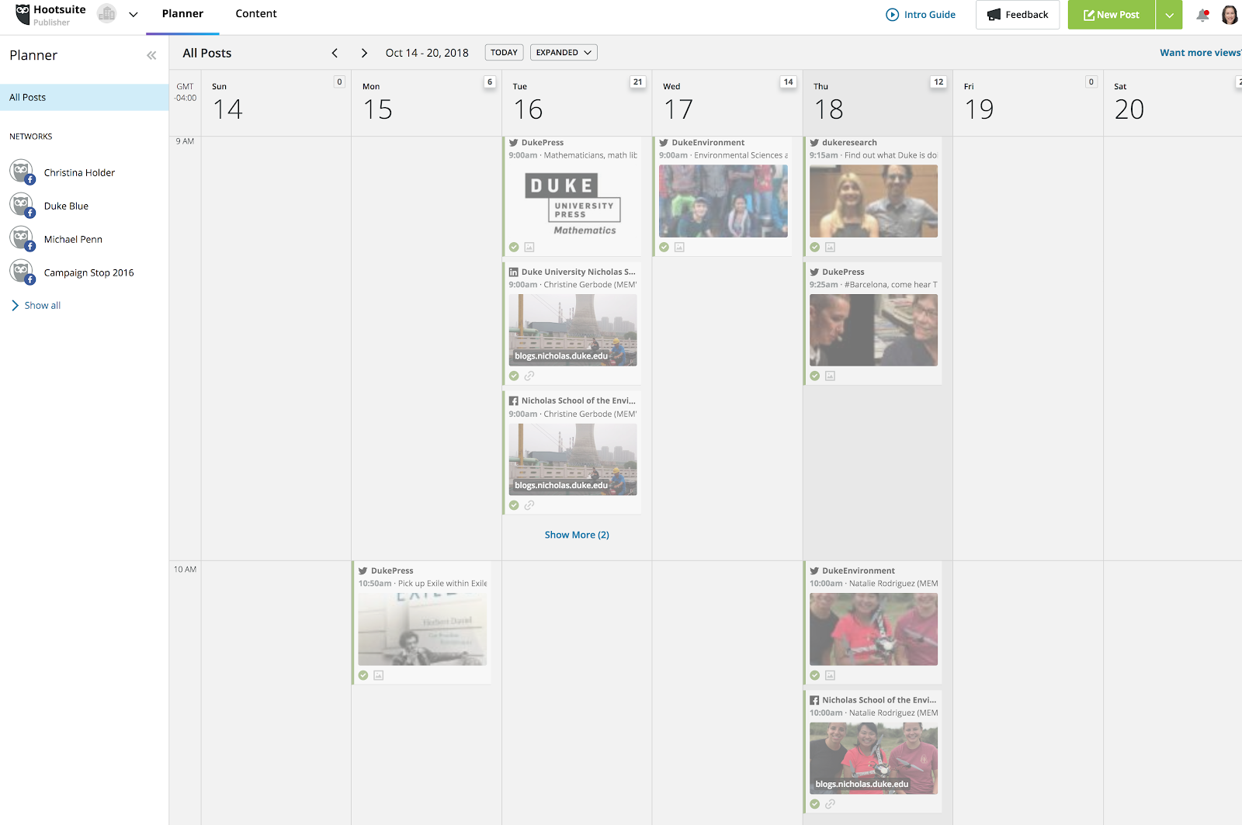This screenshot has height=825, width=1242.
Task: Expand Show all networks
Action: point(36,306)
